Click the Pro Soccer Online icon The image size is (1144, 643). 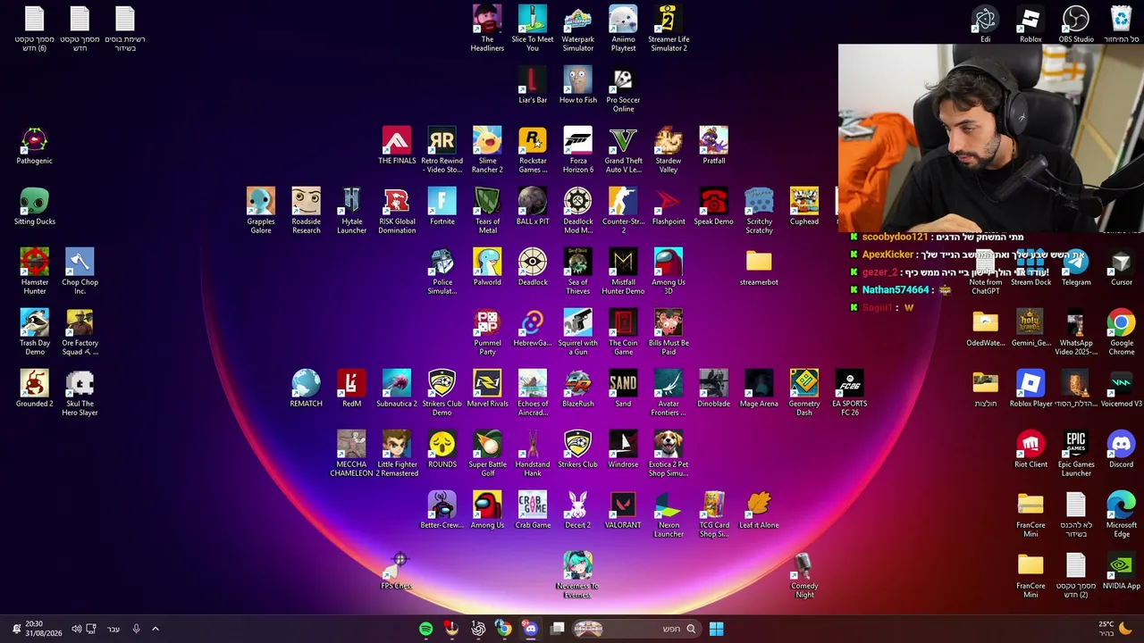tap(623, 89)
